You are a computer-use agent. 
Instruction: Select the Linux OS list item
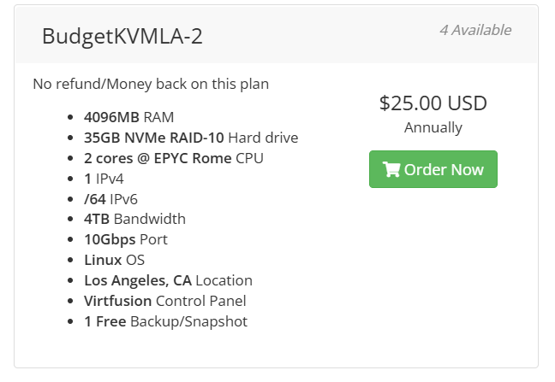pos(115,260)
